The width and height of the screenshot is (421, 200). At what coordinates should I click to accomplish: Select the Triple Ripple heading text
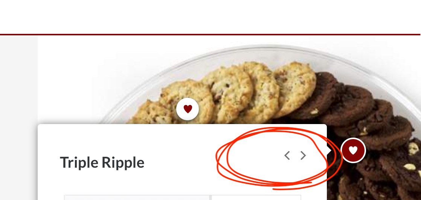(102, 162)
